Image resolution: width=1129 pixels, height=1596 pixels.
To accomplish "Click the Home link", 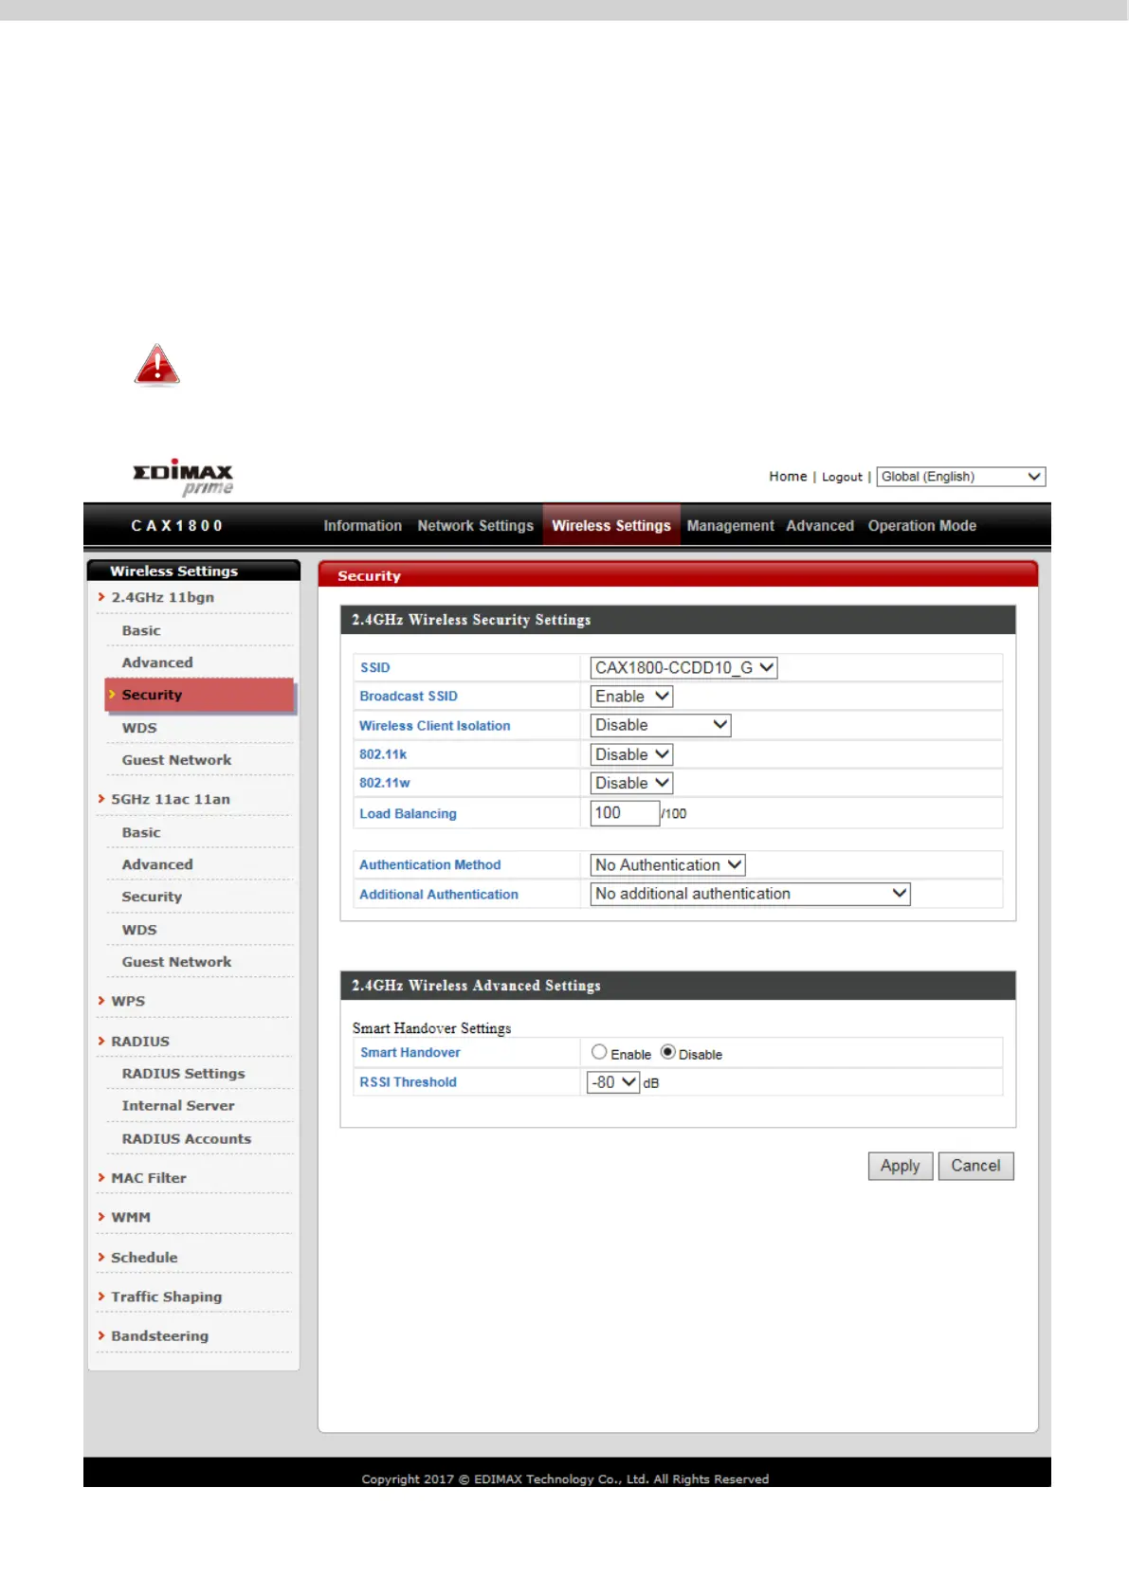I will [x=788, y=477].
